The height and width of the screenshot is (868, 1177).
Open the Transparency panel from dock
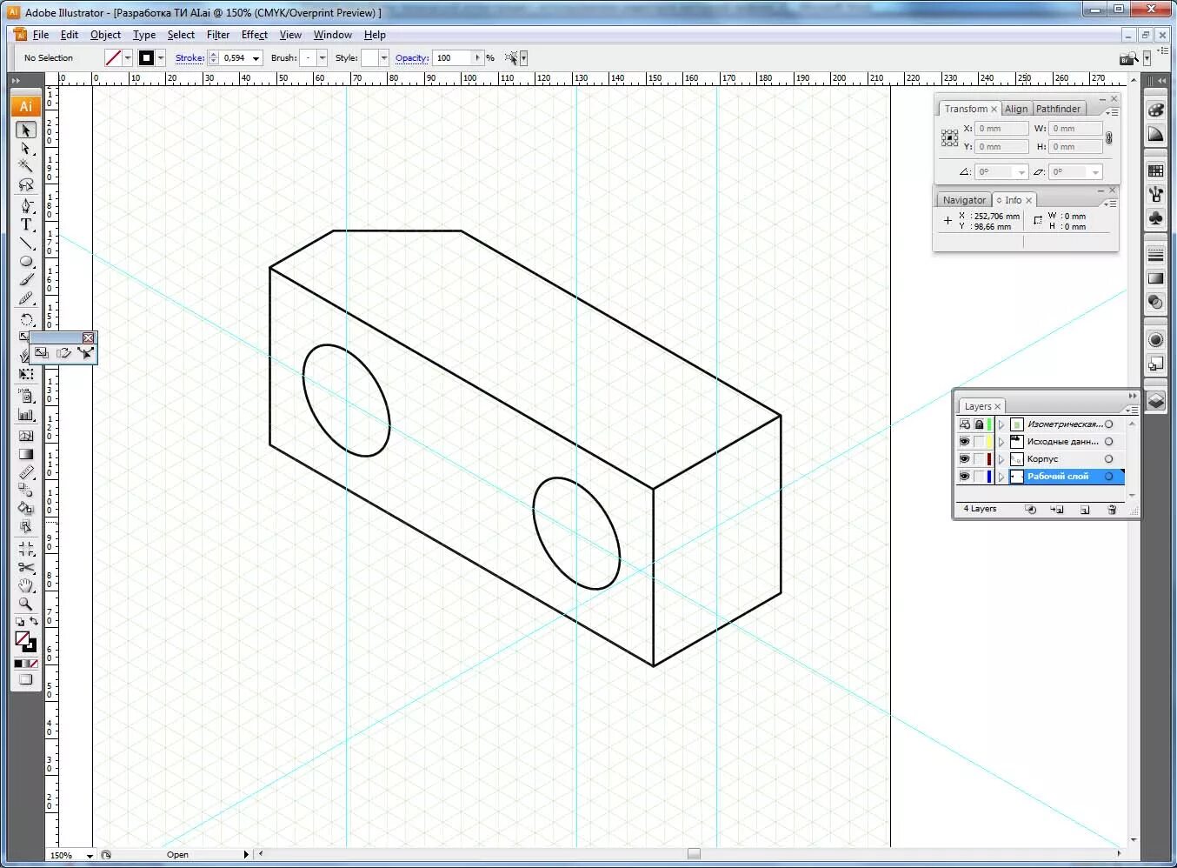1155,302
